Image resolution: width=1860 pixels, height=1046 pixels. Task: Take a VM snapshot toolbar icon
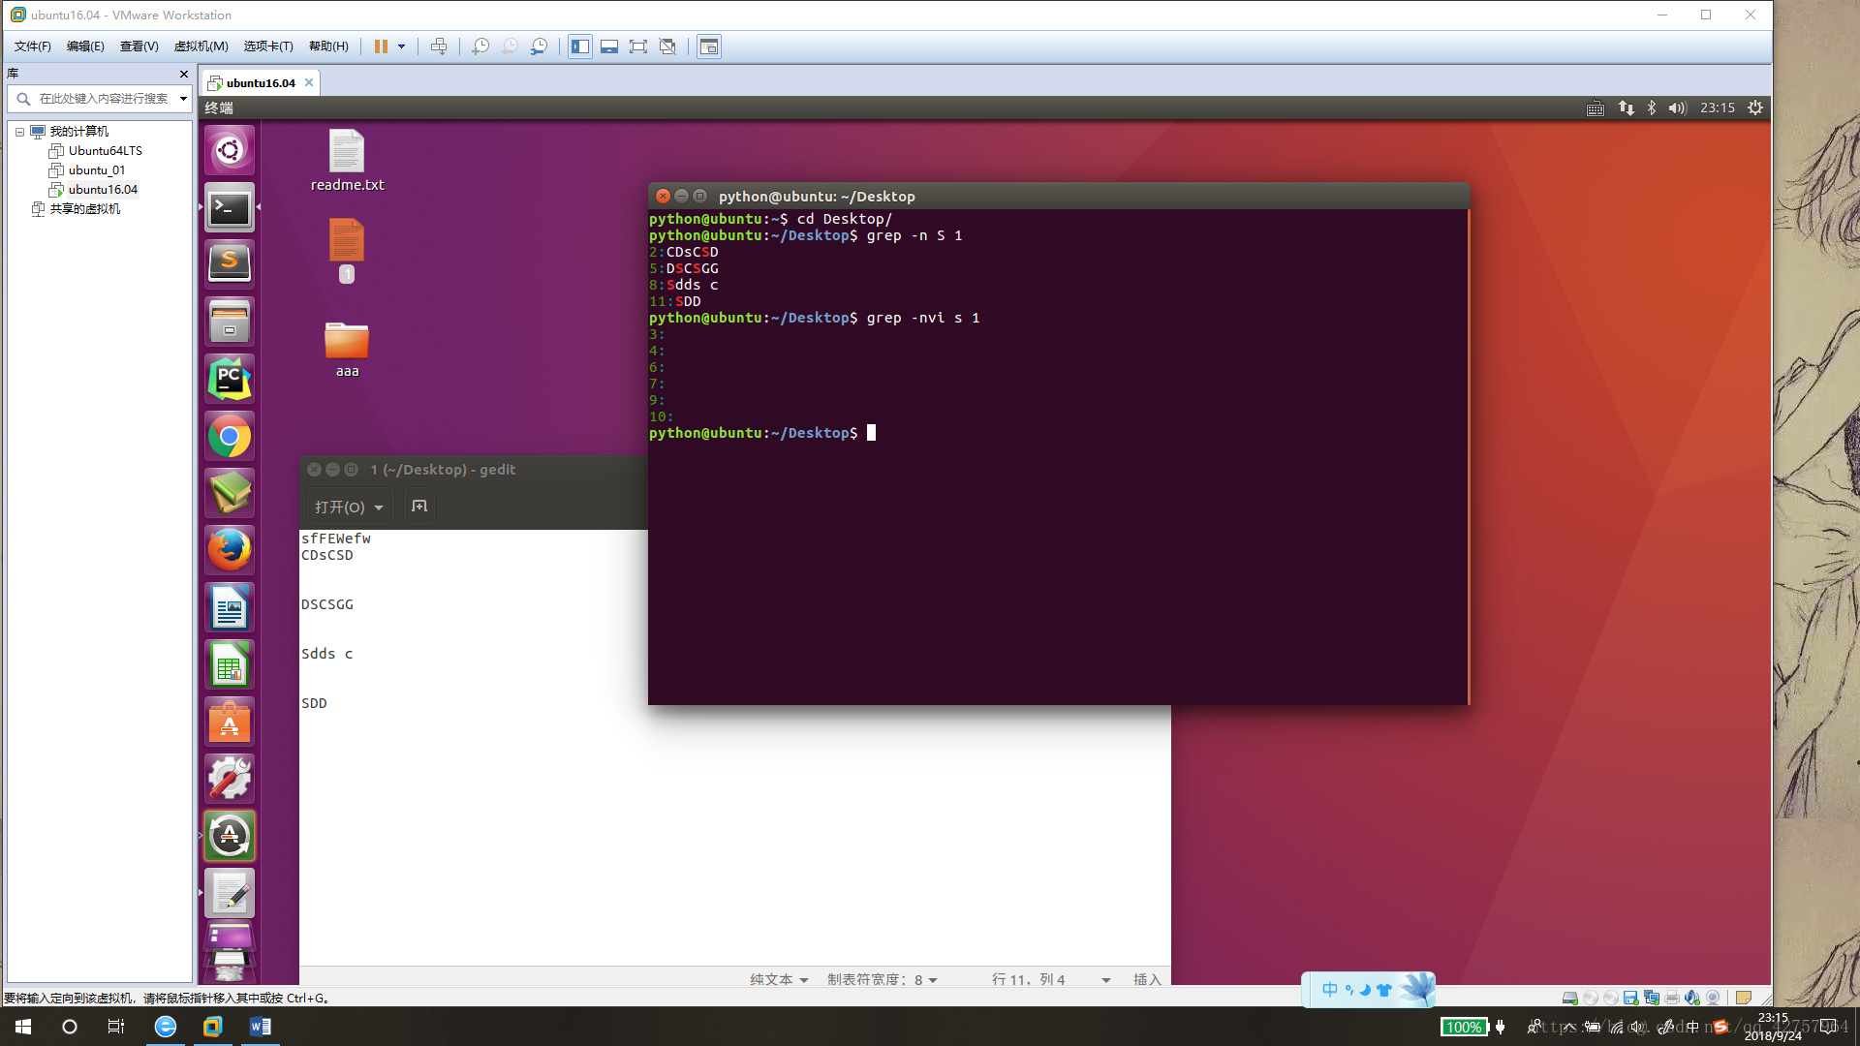point(480,46)
